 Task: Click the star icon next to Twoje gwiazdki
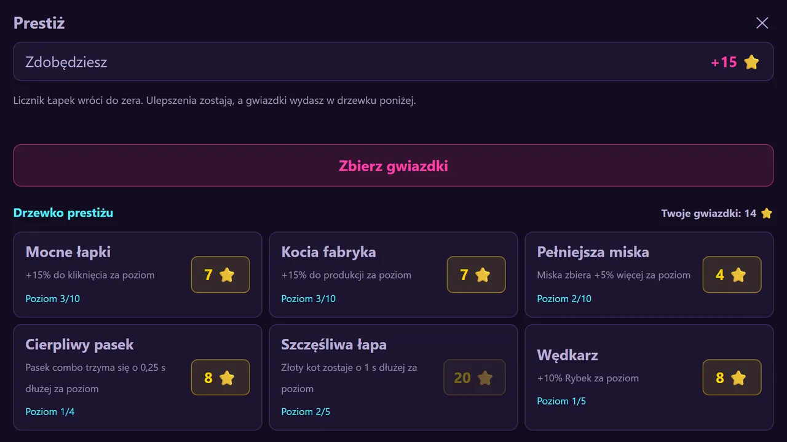767,214
